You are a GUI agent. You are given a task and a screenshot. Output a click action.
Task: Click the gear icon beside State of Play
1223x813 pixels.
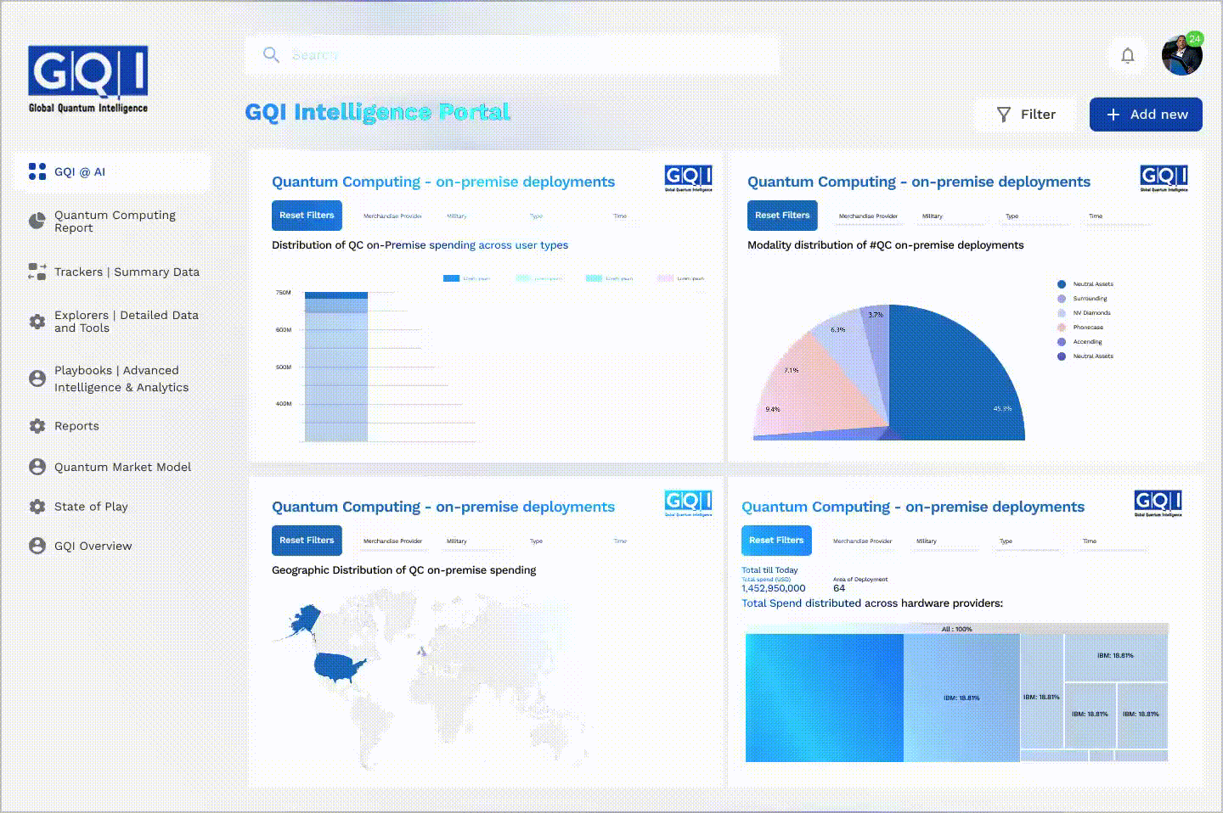[37, 507]
